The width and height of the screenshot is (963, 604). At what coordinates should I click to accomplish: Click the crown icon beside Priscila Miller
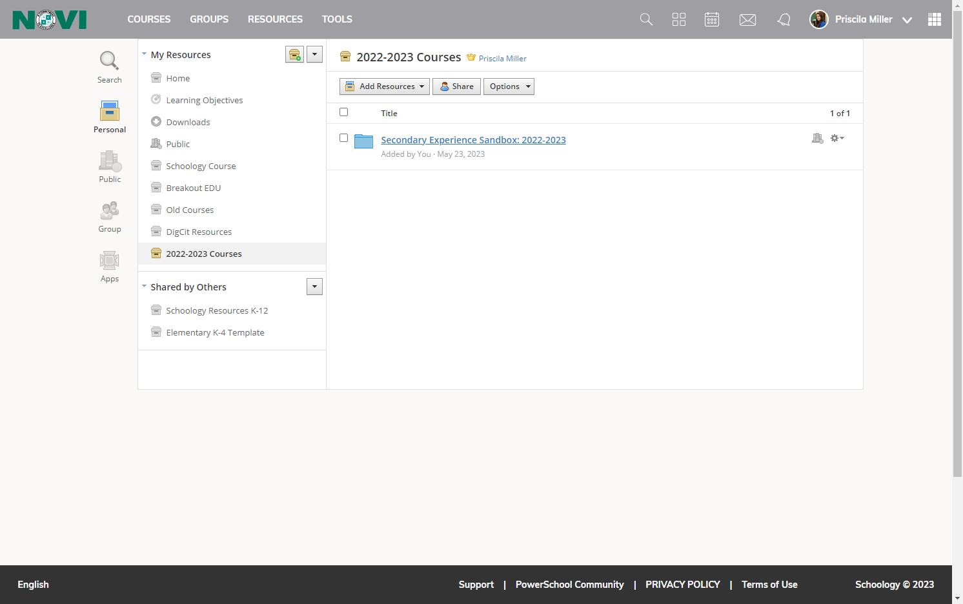(471, 57)
